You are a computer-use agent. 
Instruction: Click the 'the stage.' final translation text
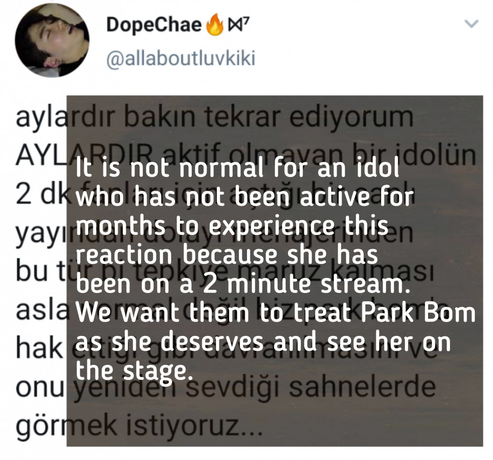click(134, 371)
